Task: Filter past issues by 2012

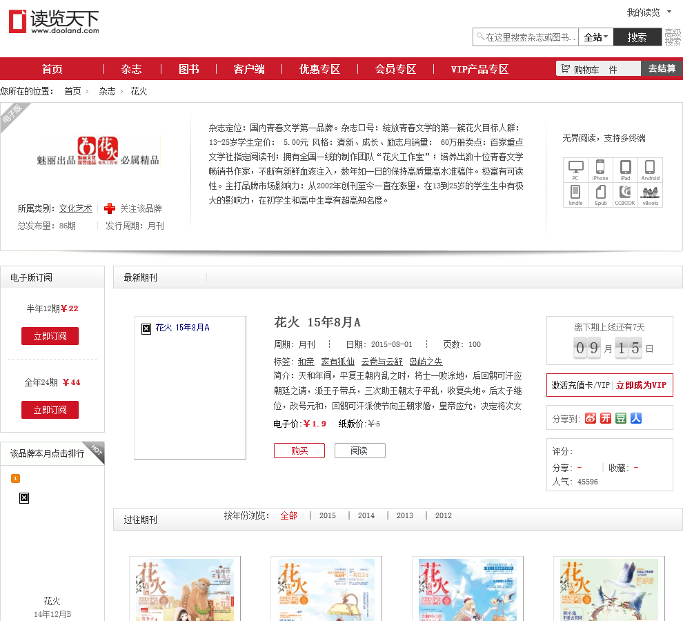Action: pyautogui.click(x=444, y=515)
